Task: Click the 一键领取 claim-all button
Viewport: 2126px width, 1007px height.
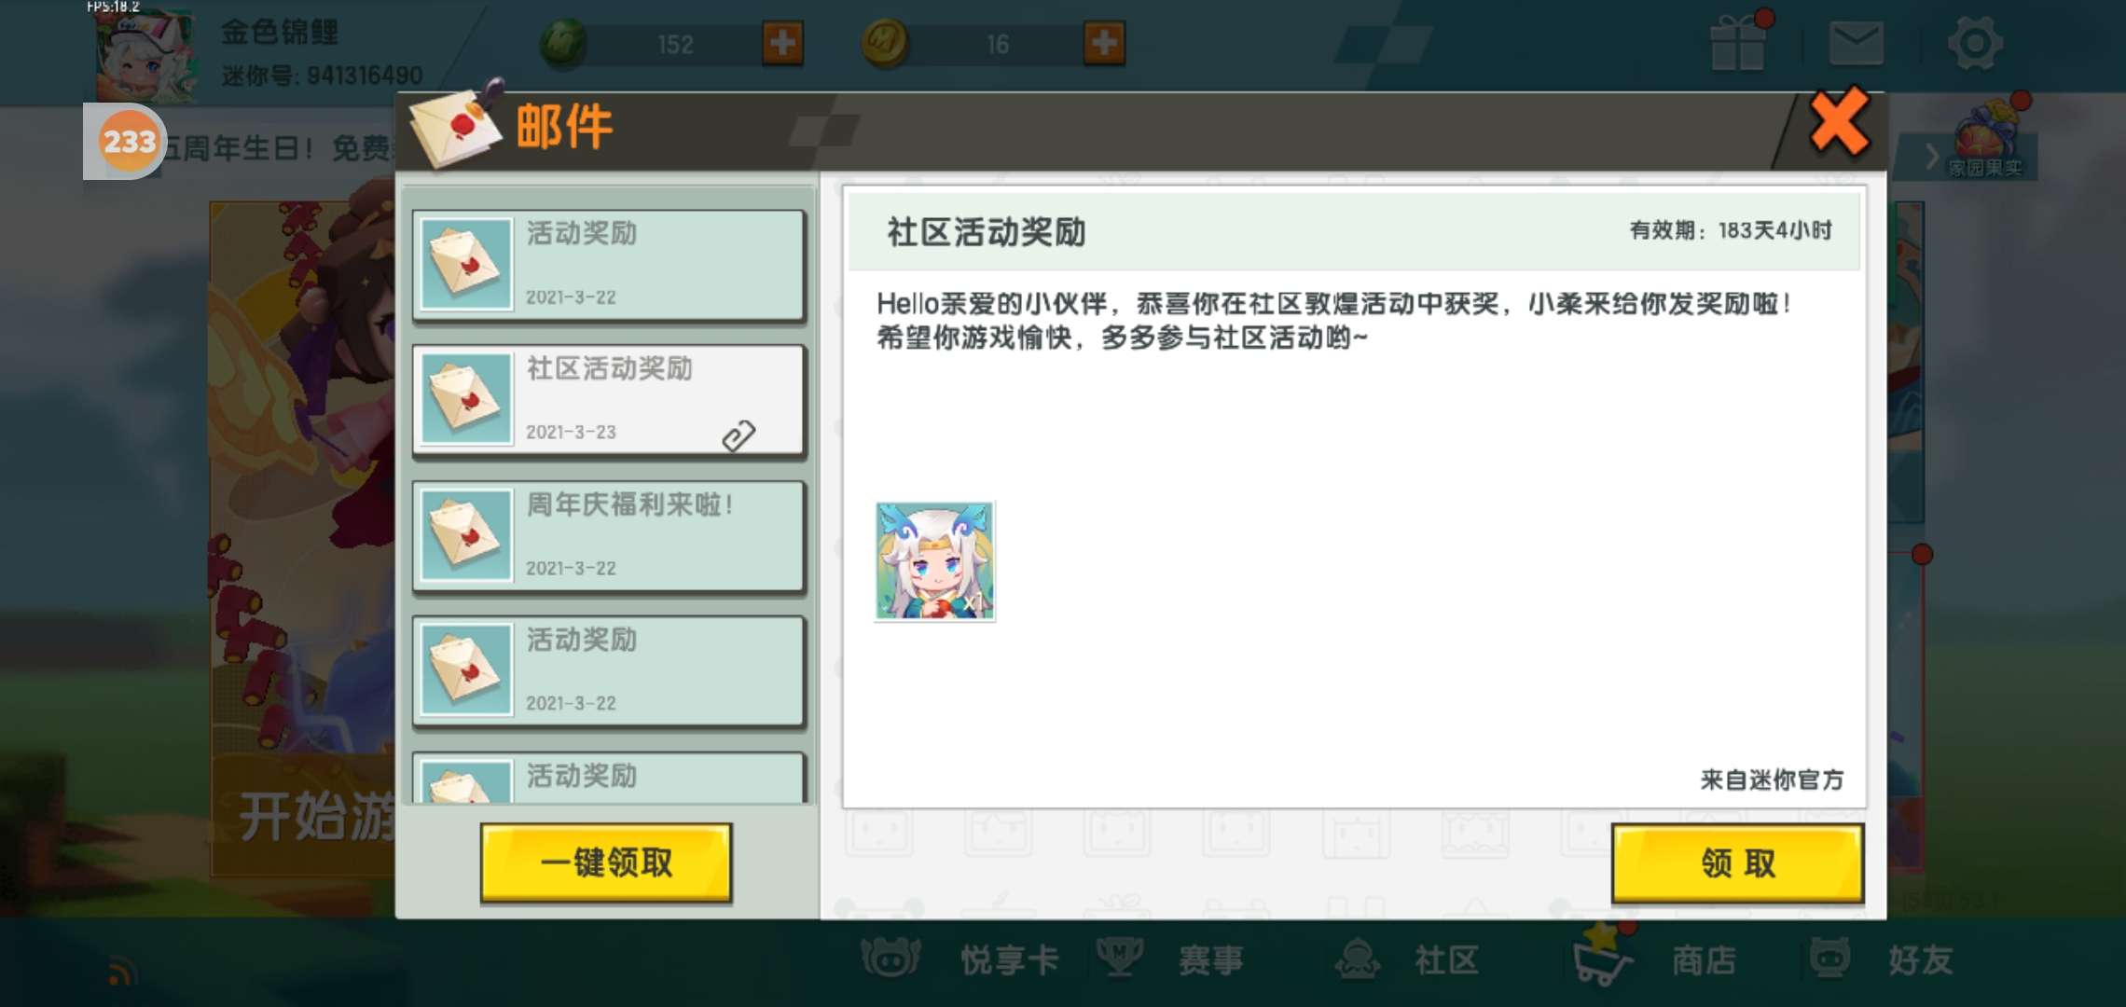Action: [606, 862]
